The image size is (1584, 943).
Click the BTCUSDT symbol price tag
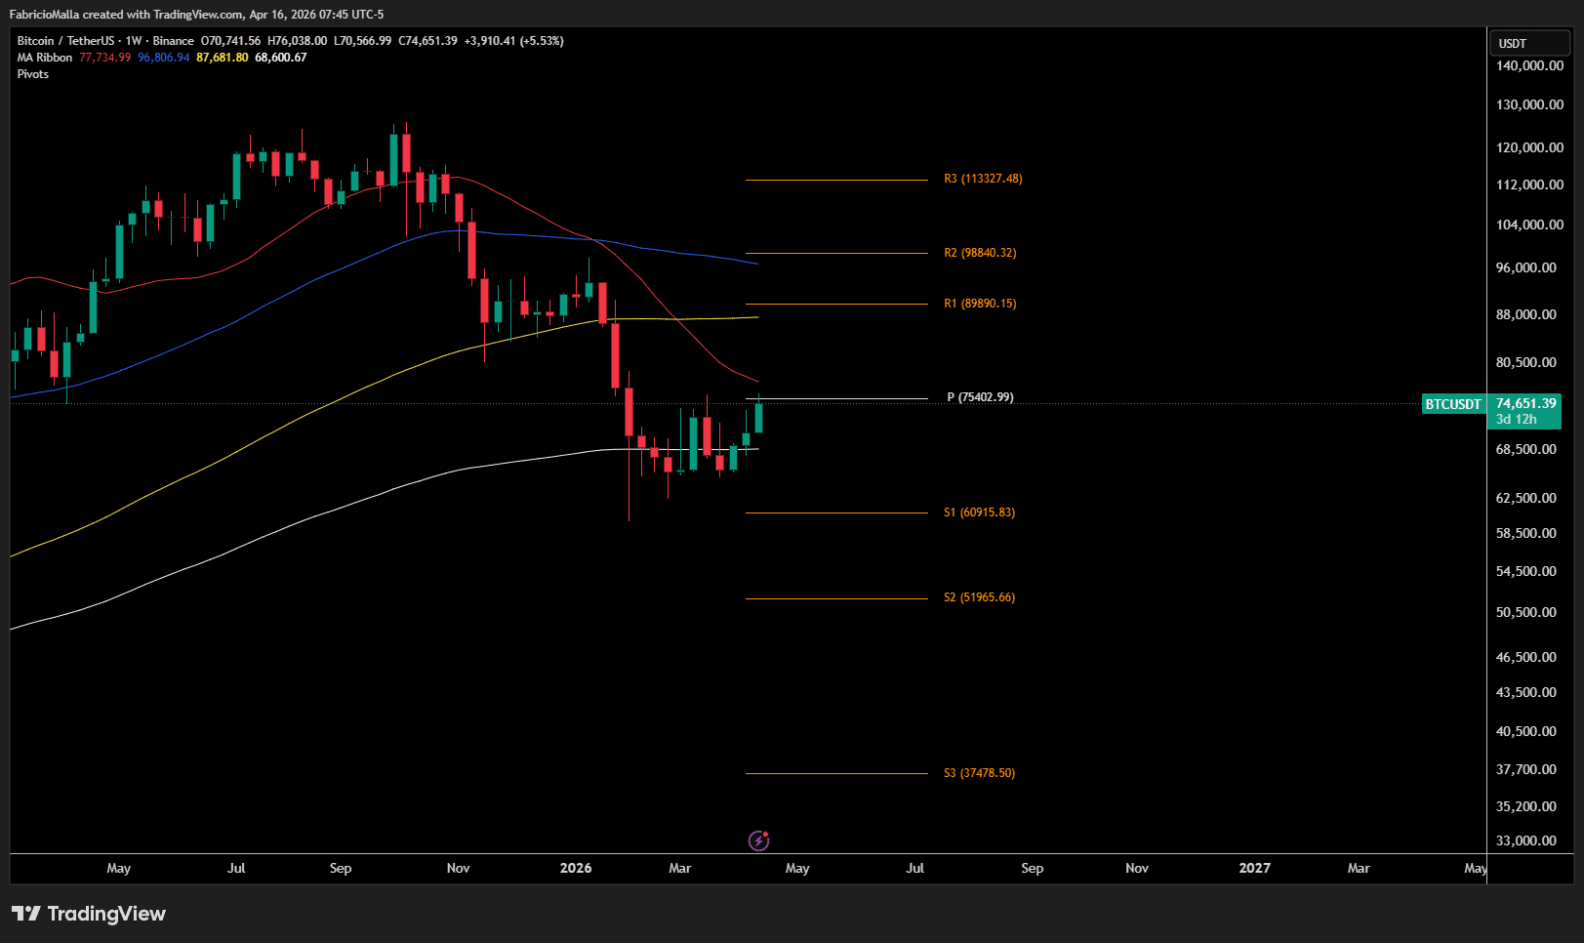(1452, 404)
